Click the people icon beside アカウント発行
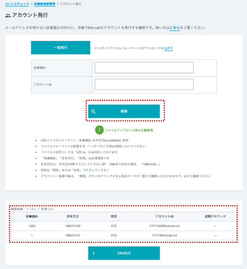This screenshot has height=269, width=247. click(x=8, y=16)
